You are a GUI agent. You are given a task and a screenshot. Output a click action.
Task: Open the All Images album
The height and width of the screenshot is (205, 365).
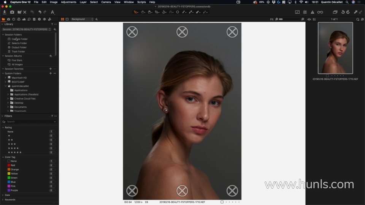(x=17, y=65)
